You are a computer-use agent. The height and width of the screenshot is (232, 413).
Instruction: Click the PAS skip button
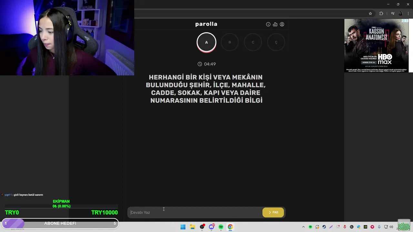point(273,212)
